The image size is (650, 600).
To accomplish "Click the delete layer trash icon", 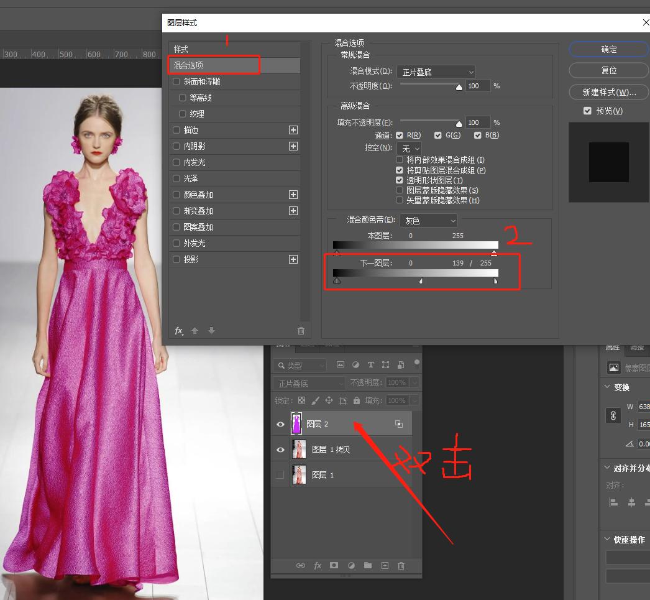I will coord(401,565).
